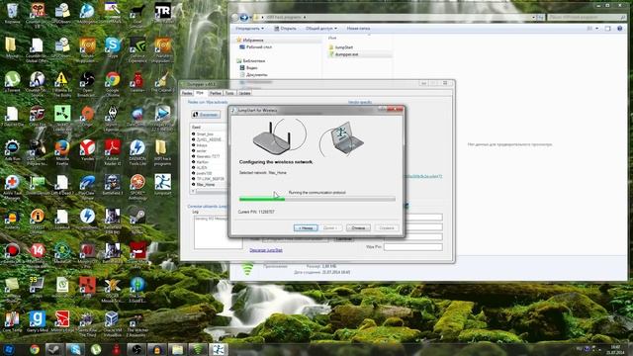633x356 pixels.
Task: Open the Organize dropdown in the Explorer toolbar
Action: (250, 29)
